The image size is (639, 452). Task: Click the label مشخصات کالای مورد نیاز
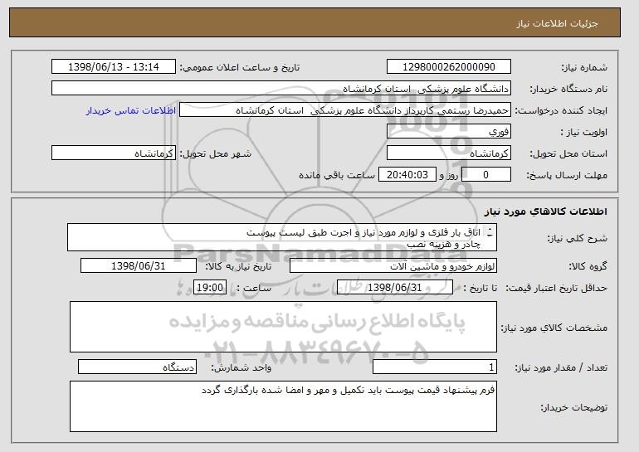(x=554, y=328)
